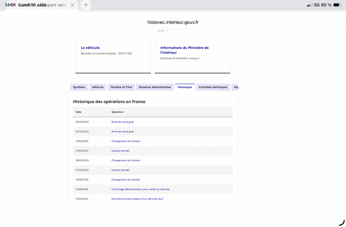This screenshot has width=346, height=227.
Task: Click Cession (vente) dated 21/02/2019
Action: click(x=120, y=150)
